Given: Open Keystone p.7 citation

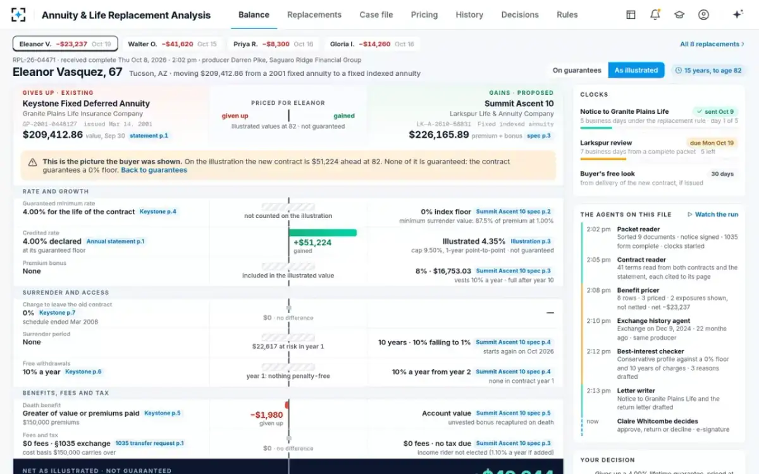Looking at the screenshot, I should 57,313.
